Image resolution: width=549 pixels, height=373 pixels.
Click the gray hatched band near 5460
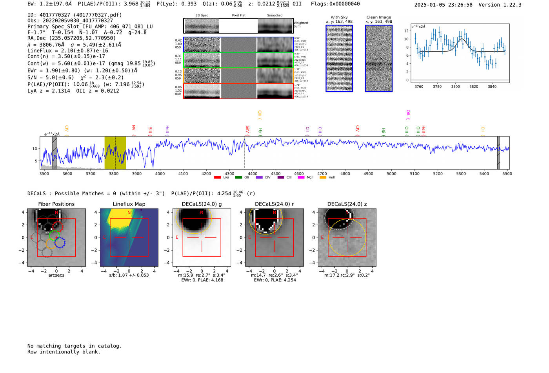(x=498, y=153)
